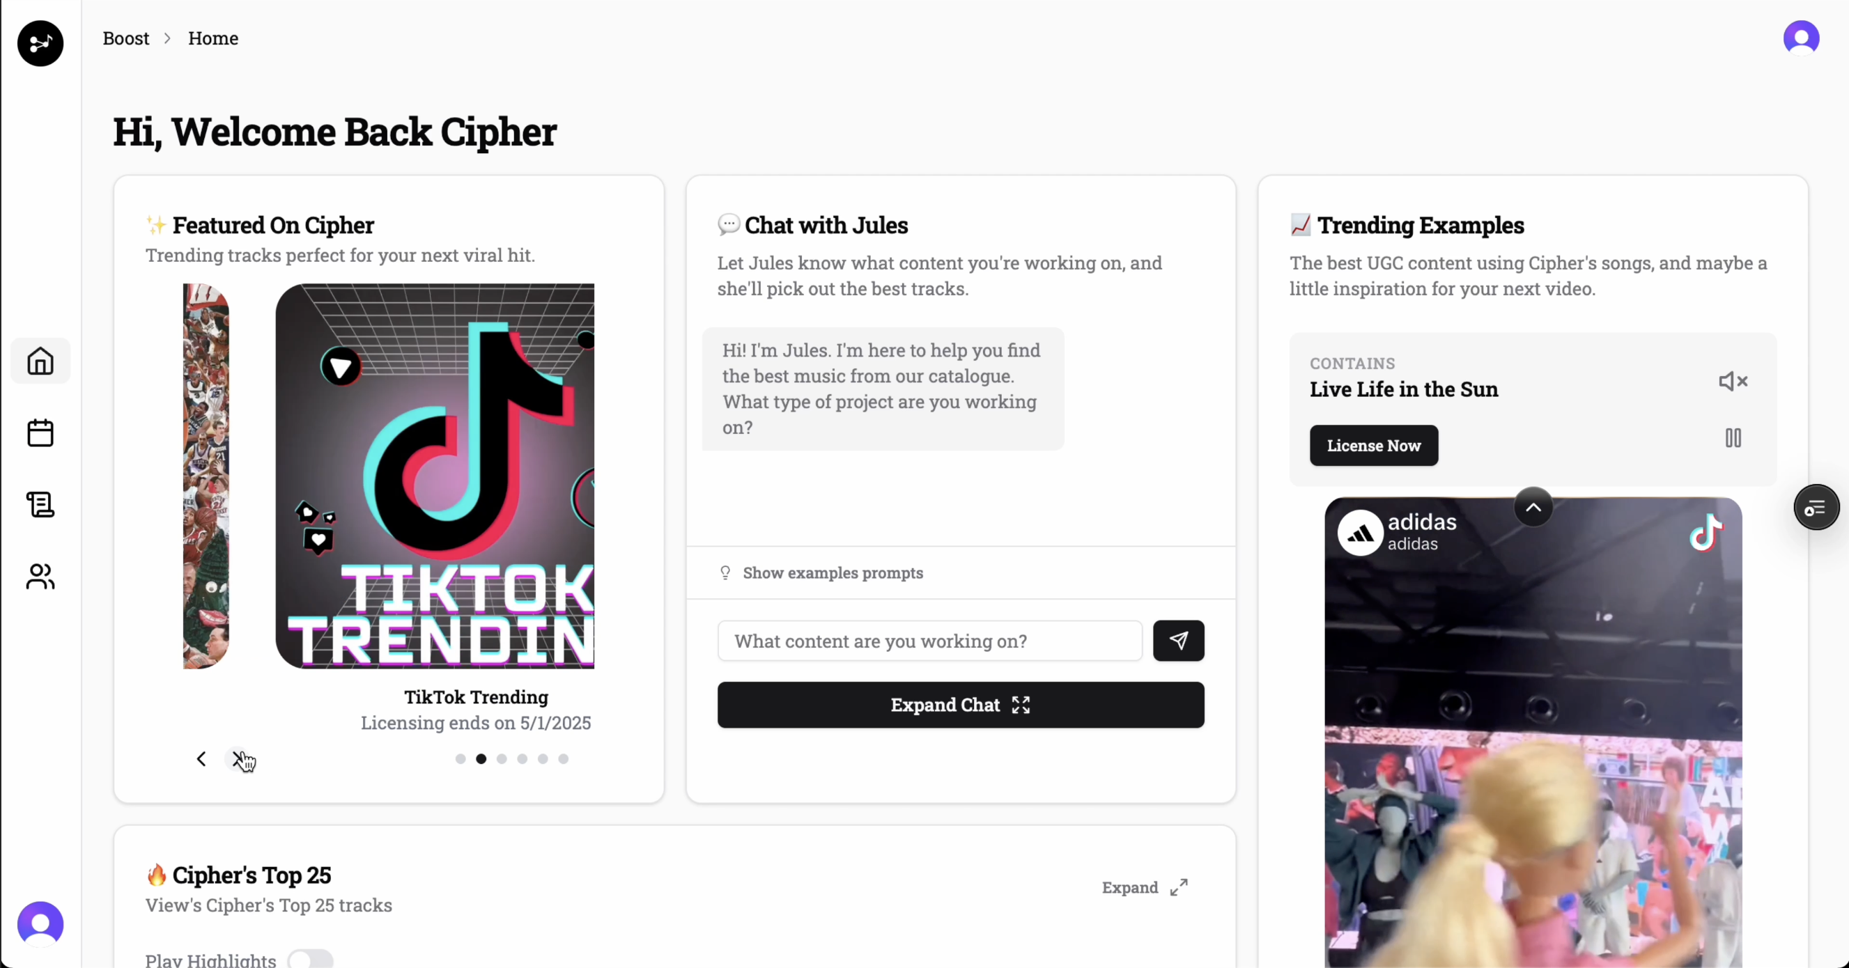Open the scroll document sidebar icon

coord(40,504)
